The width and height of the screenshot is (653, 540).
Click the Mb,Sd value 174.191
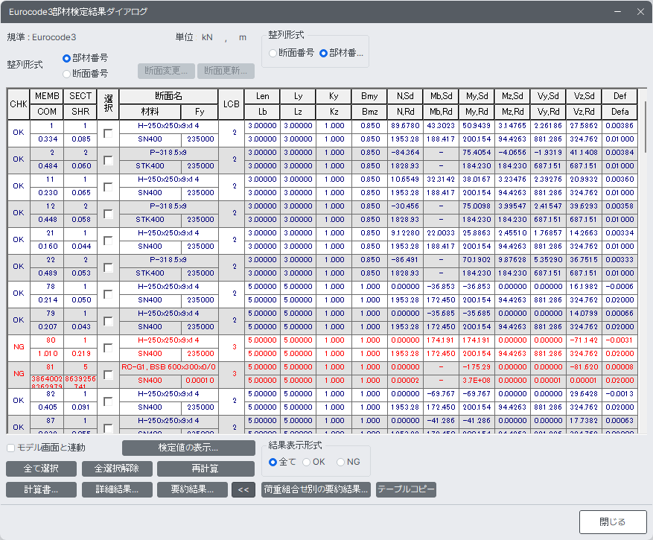(441, 340)
